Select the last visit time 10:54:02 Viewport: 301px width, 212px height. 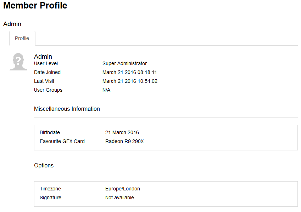(x=147, y=81)
